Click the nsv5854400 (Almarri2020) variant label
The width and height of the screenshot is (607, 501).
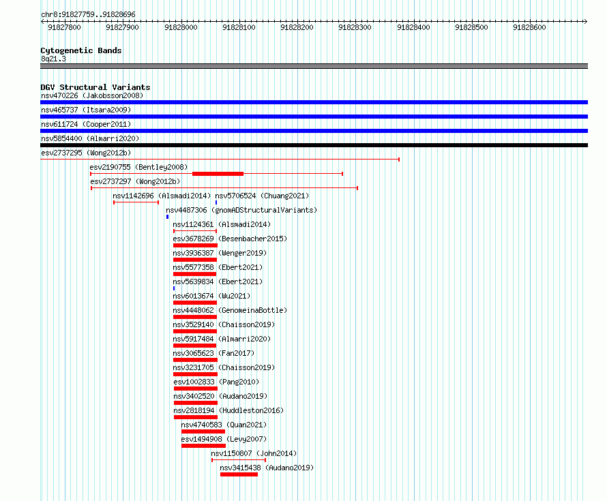pyautogui.click(x=90, y=138)
